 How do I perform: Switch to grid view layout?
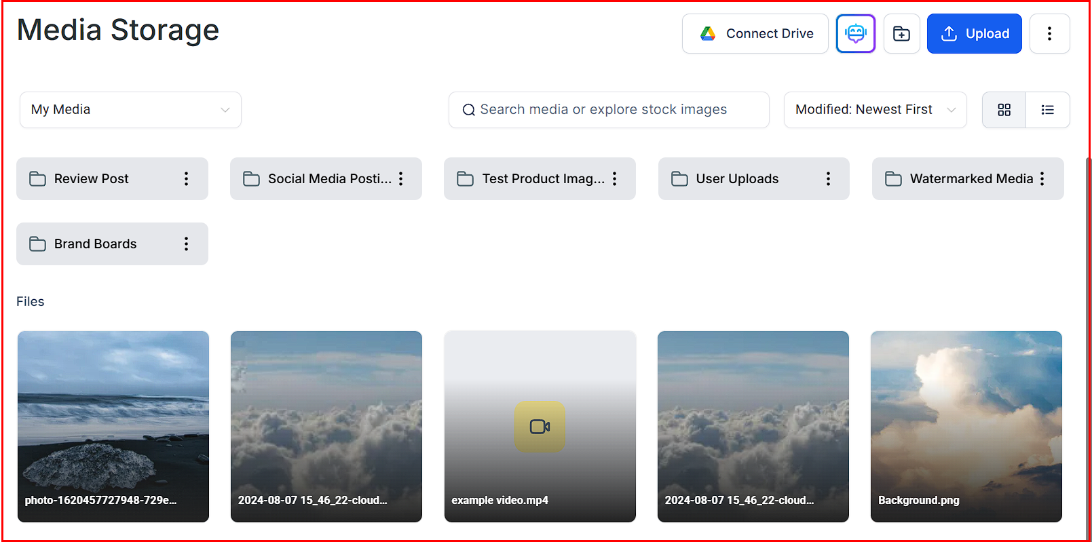coord(1004,110)
